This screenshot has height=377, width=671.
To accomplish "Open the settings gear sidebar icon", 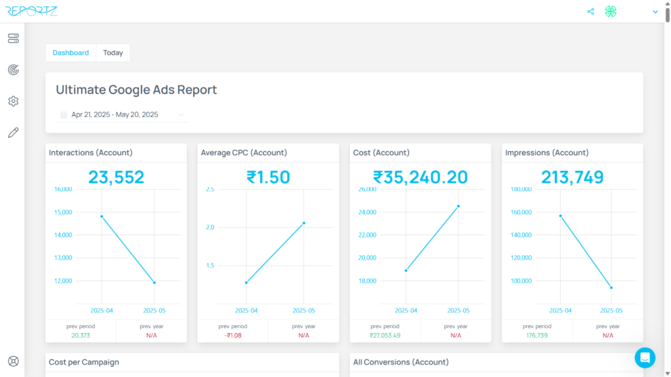I will 13,101.
